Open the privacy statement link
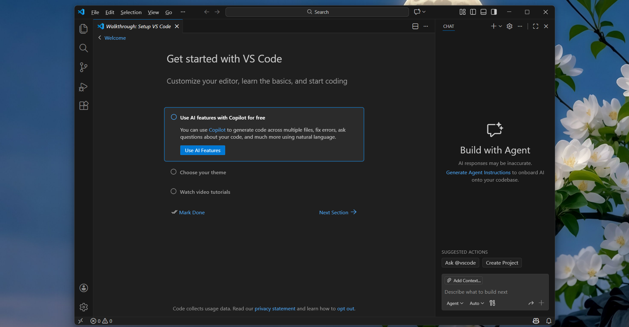The height and width of the screenshot is (327, 629). pyautogui.click(x=275, y=308)
